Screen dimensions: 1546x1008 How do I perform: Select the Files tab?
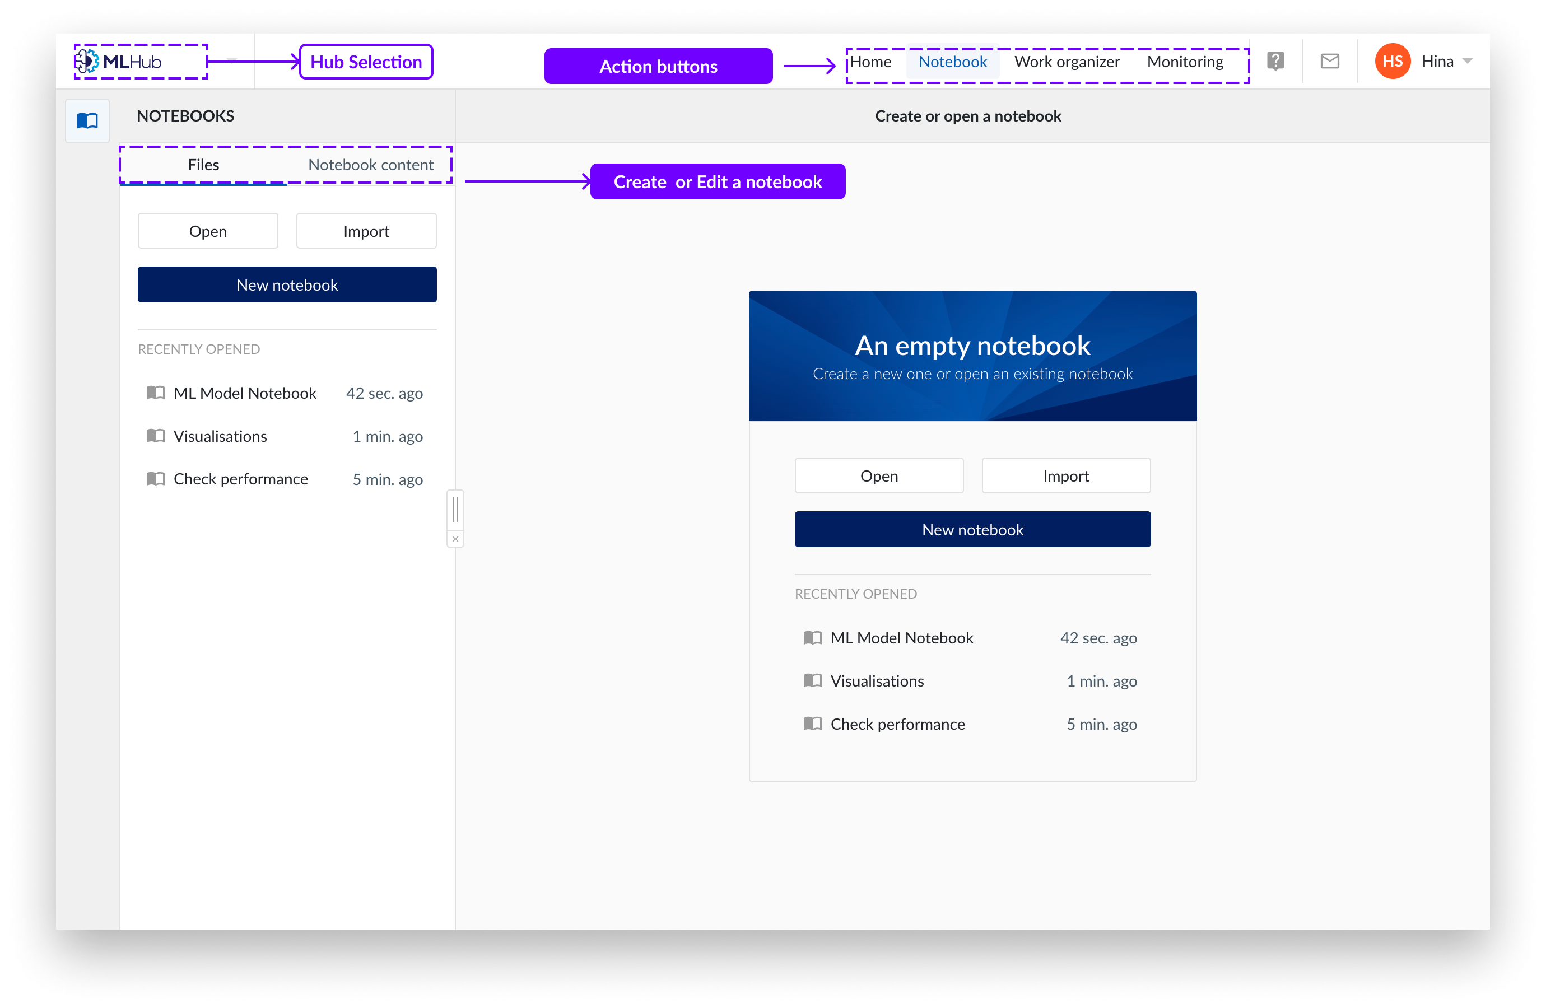coord(203,165)
